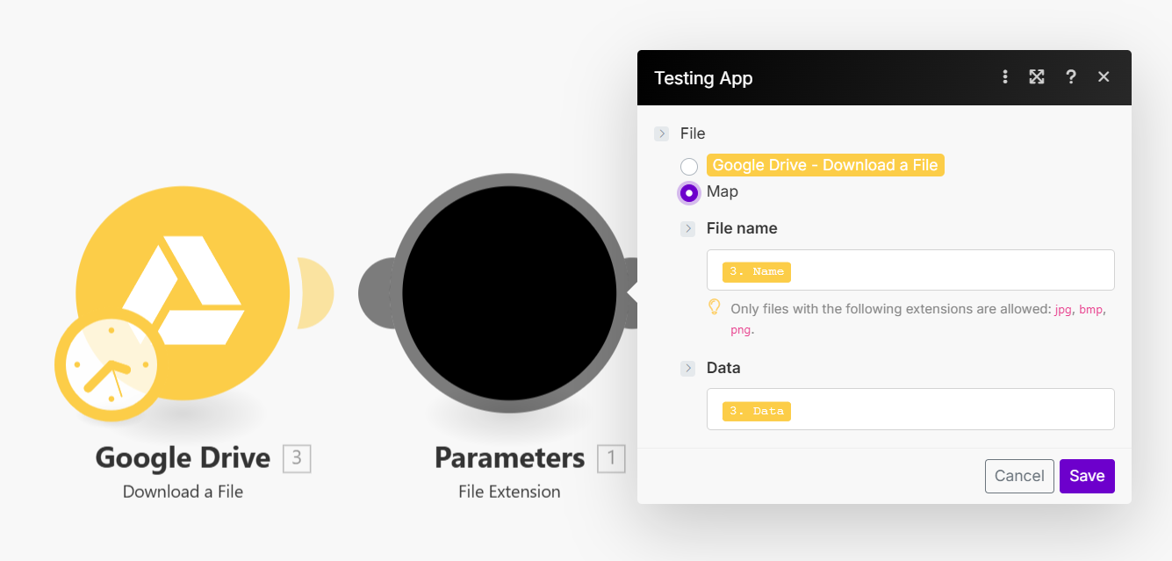This screenshot has width=1172, height=561.
Task: Expand the dialog with the fullscreen icon
Action: tap(1037, 77)
